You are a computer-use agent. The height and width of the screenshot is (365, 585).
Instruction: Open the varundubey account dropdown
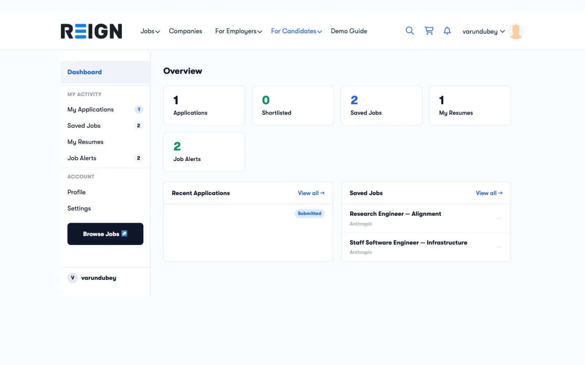point(484,31)
